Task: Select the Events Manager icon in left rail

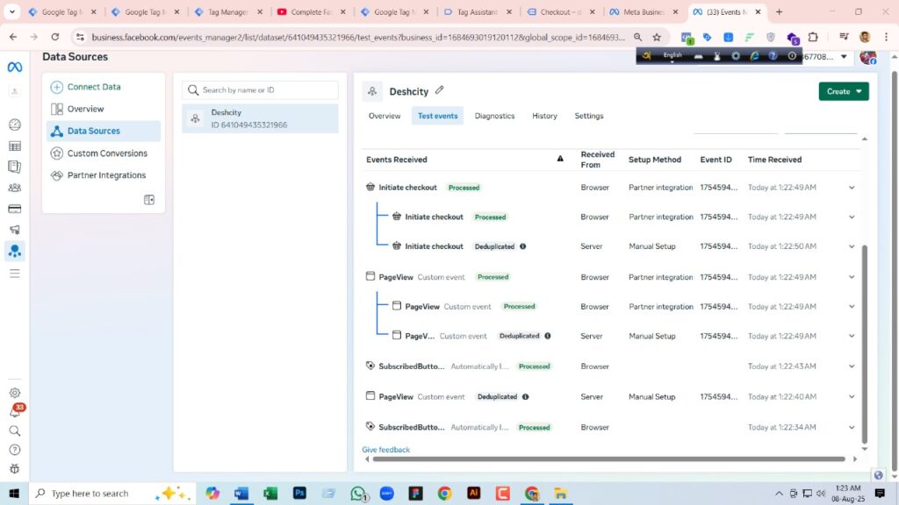Action: 15,251
